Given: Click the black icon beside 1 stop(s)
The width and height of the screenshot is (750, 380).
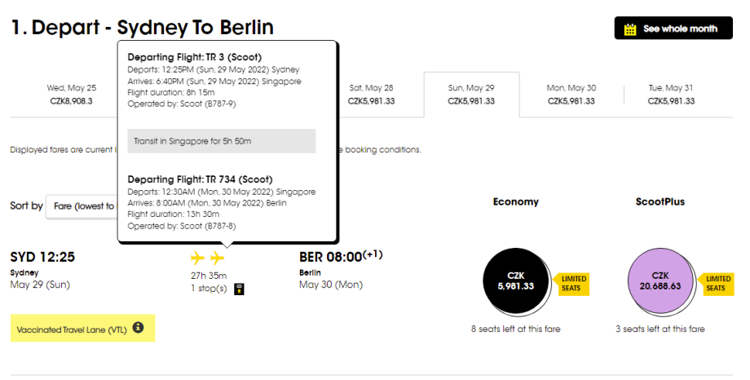Looking at the screenshot, I should point(238,289).
